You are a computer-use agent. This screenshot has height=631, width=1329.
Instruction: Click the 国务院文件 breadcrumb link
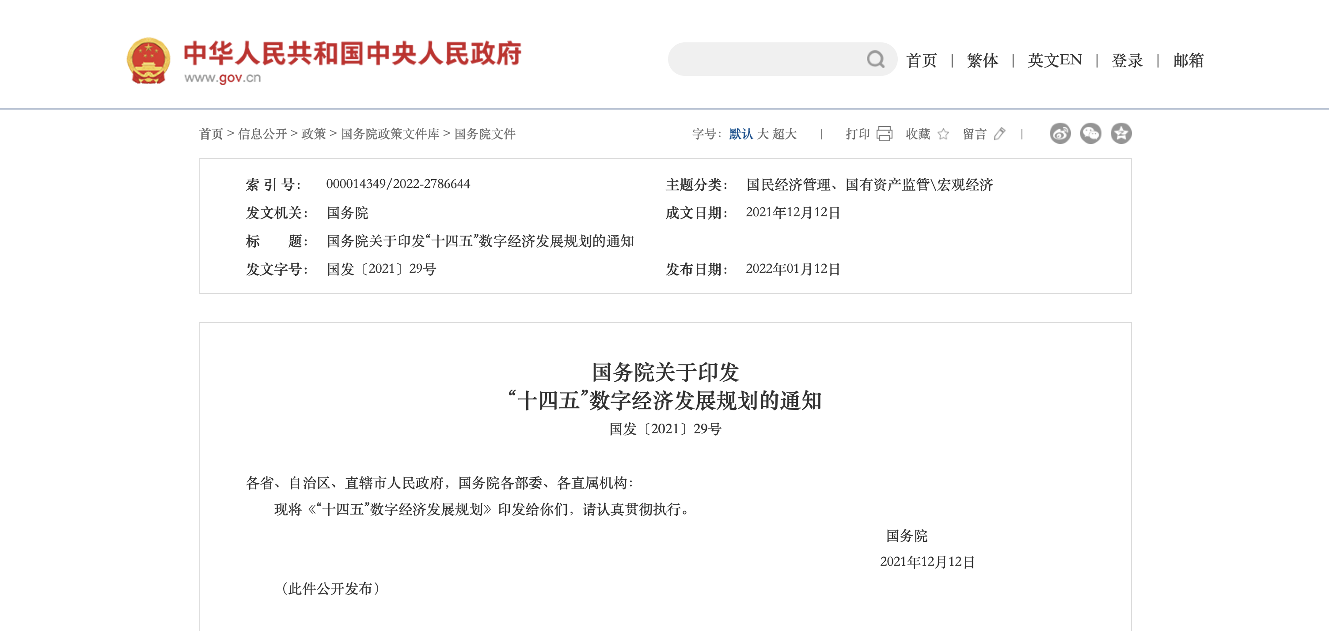coord(484,134)
